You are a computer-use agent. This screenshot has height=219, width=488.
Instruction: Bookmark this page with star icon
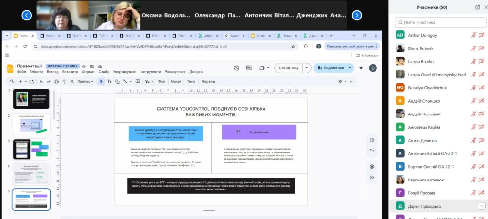[x=293, y=46]
